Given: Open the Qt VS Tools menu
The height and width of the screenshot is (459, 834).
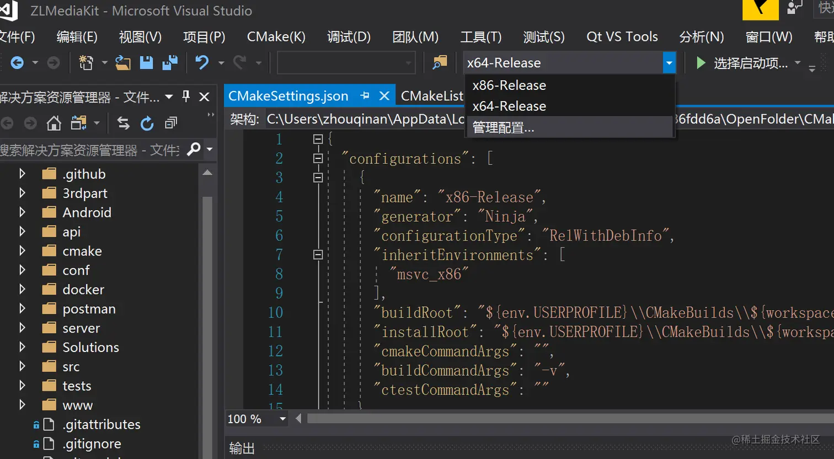Looking at the screenshot, I should tap(622, 37).
